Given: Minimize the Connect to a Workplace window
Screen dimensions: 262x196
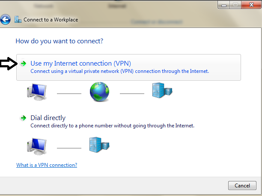Looking at the screenshot, I should tap(224, 5).
